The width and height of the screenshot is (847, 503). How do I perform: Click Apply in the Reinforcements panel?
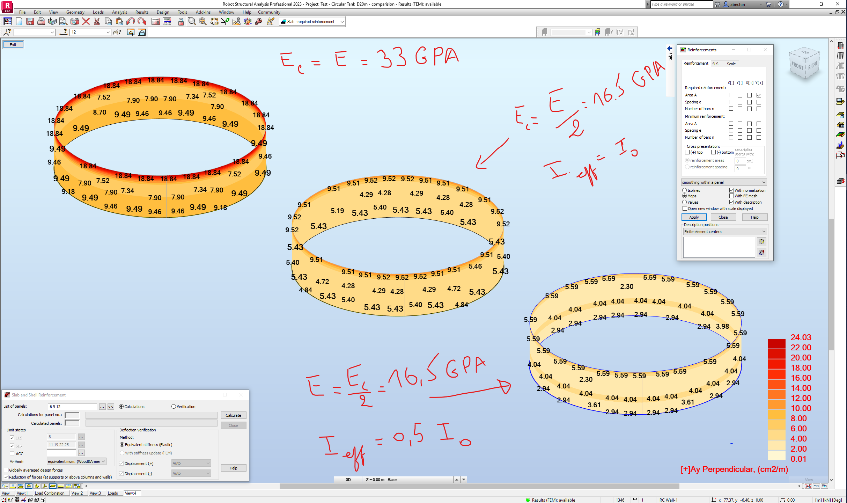pyautogui.click(x=693, y=217)
